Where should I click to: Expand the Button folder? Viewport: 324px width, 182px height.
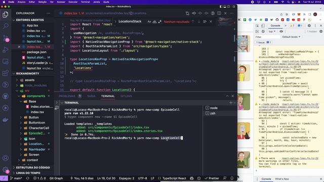tap(33, 117)
